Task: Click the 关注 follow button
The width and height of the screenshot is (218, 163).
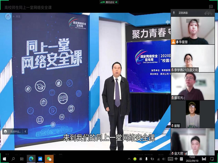Action: pos(17,16)
